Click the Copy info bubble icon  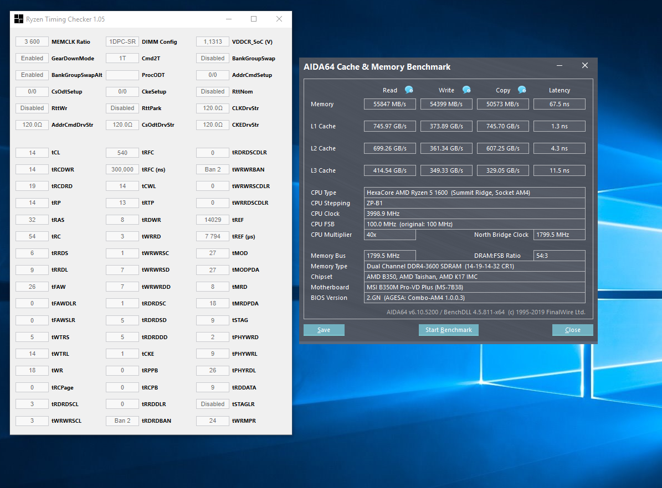click(x=522, y=90)
